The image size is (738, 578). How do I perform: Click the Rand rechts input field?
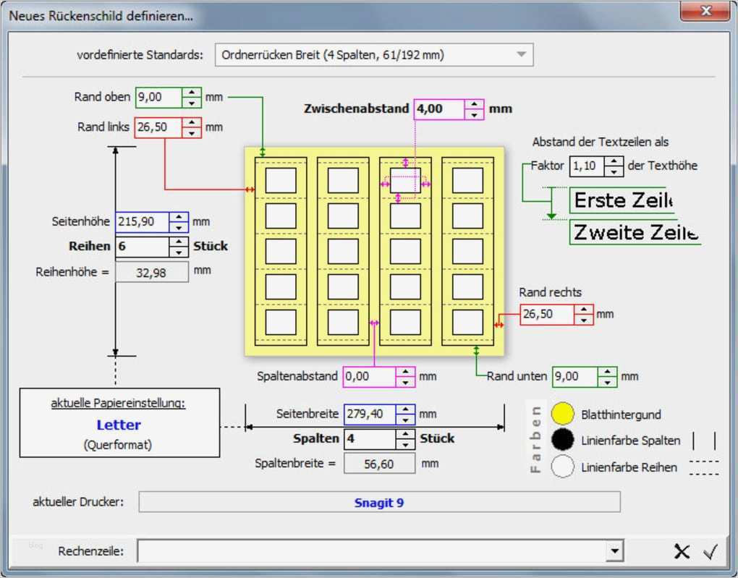pyautogui.click(x=548, y=315)
